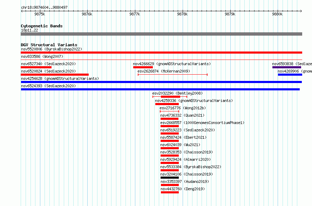Open nsv5929424 (Almarri2020) variant label
The width and height of the screenshot is (312, 206).
click(x=185, y=159)
